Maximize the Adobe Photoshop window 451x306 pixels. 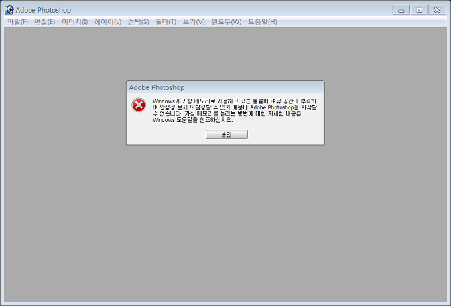pyautogui.click(x=419, y=10)
